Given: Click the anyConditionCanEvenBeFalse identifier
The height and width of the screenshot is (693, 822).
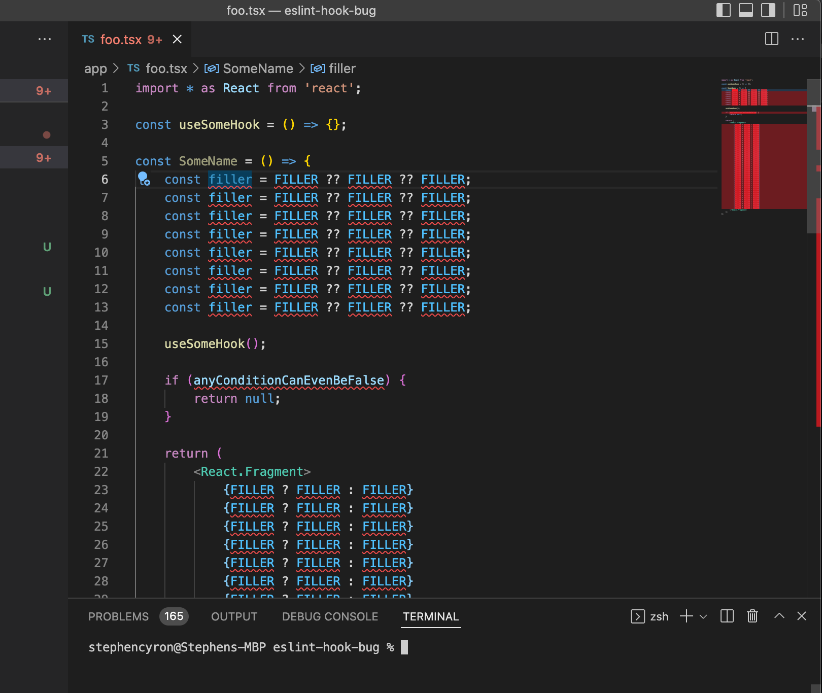Looking at the screenshot, I should click(x=289, y=380).
